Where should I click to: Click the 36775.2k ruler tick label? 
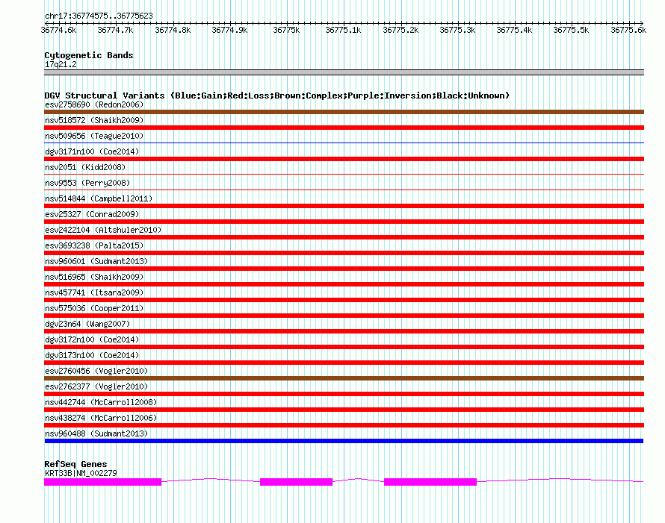(x=400, y=30)
